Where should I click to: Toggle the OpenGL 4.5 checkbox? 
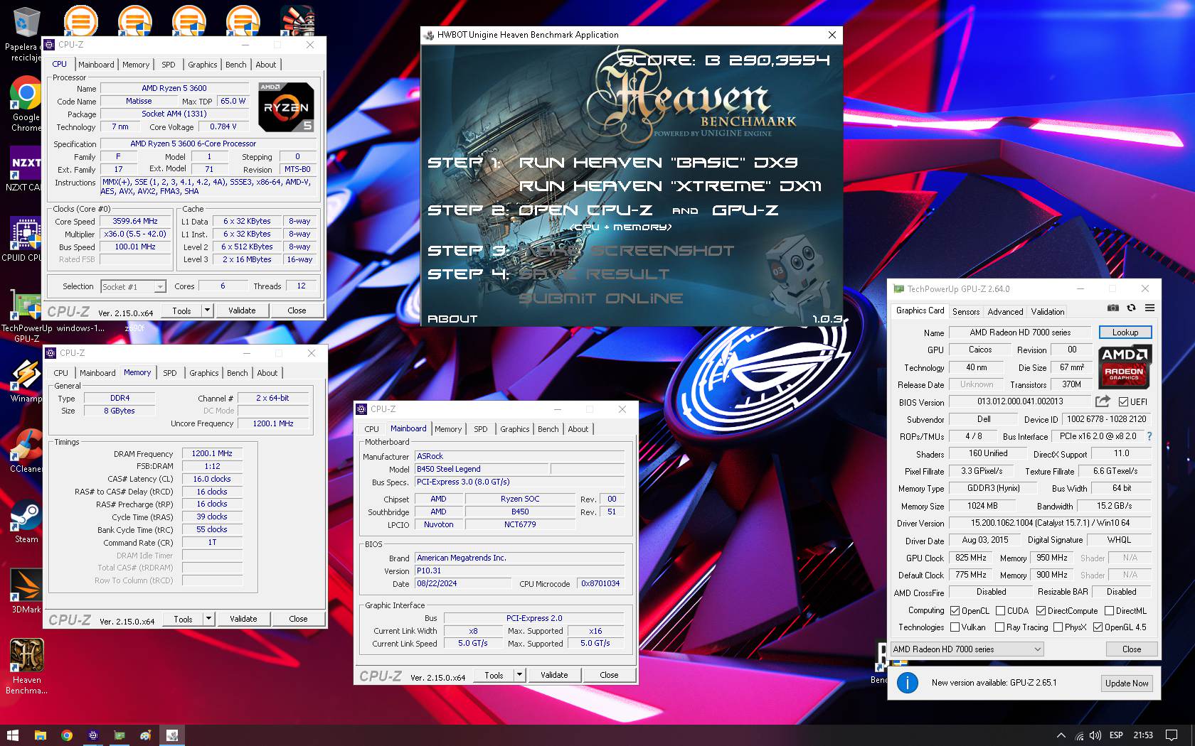[1098, 627]
